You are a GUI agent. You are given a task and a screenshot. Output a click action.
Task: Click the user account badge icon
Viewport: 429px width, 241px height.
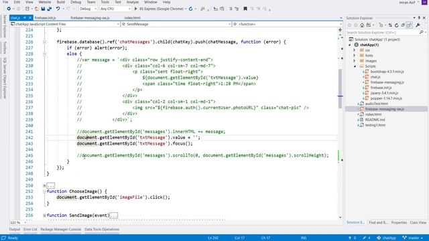[424, 2]
